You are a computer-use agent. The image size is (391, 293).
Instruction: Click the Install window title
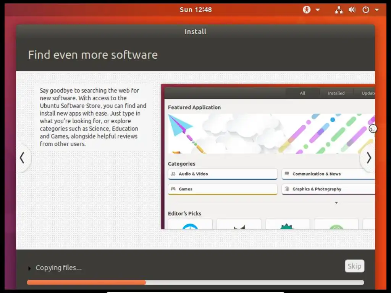tap(195, 32)
